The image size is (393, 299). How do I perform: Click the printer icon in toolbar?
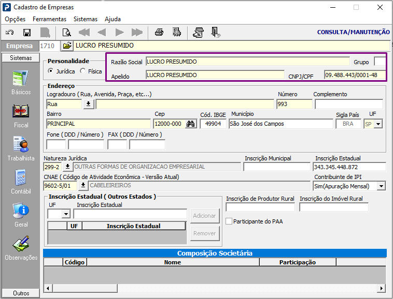[159, 32]
